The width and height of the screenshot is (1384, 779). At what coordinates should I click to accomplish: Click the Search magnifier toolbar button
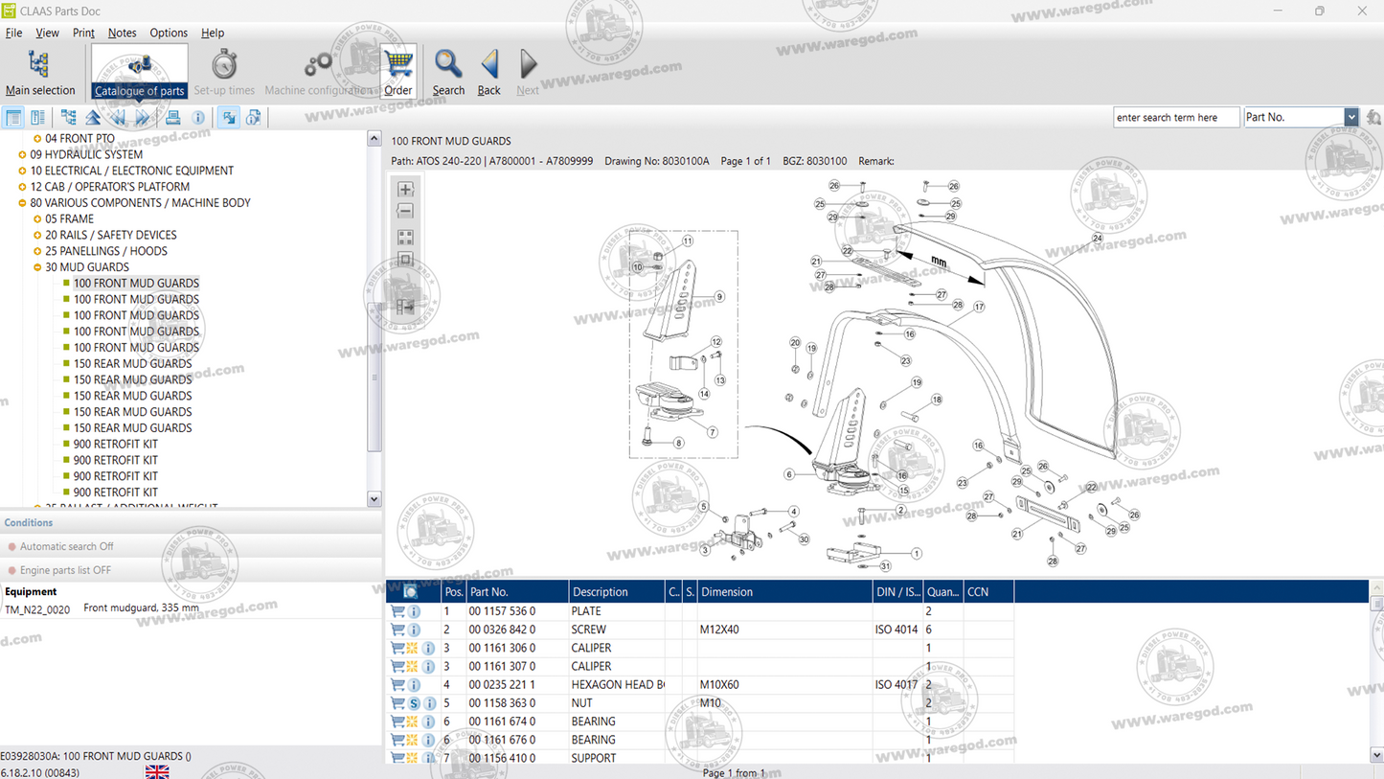point(447,73)
